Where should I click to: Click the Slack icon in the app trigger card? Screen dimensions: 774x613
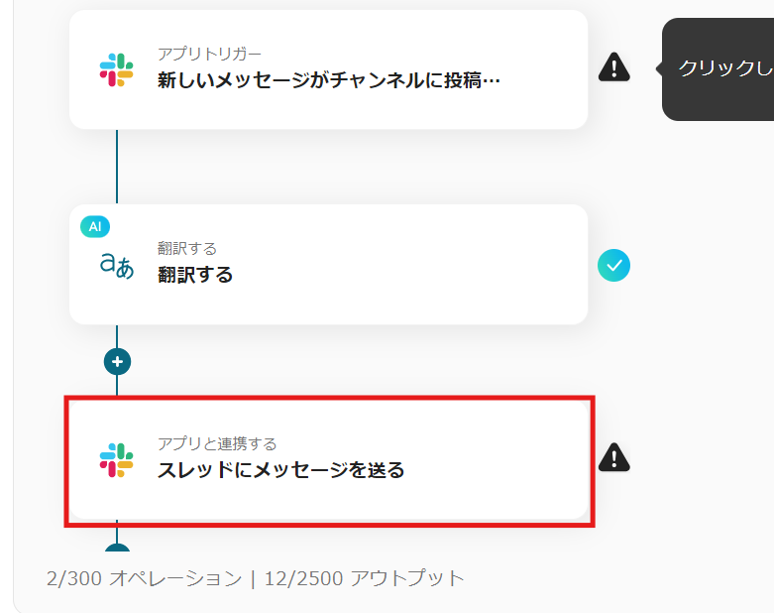pyautogui.click(x=117, y=69)
